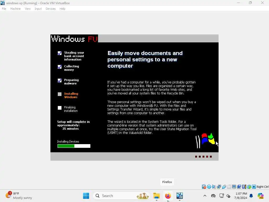Screen dimensions: 269x202
Task: Open File Explorer from the taskbar
Action: (157, 196)
